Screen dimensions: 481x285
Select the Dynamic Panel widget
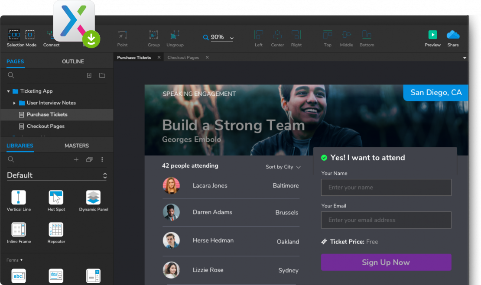point(93,198)
